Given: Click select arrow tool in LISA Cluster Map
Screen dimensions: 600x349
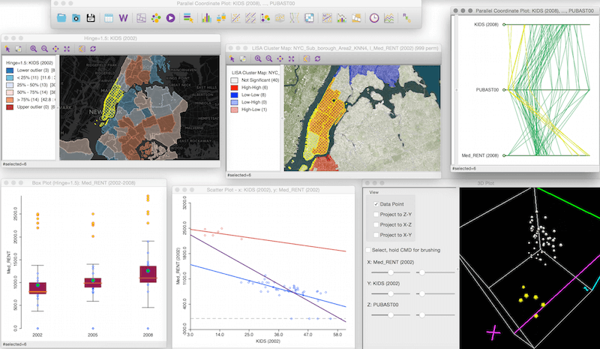Looking at the screenshot, I should [x=232, y=59].
